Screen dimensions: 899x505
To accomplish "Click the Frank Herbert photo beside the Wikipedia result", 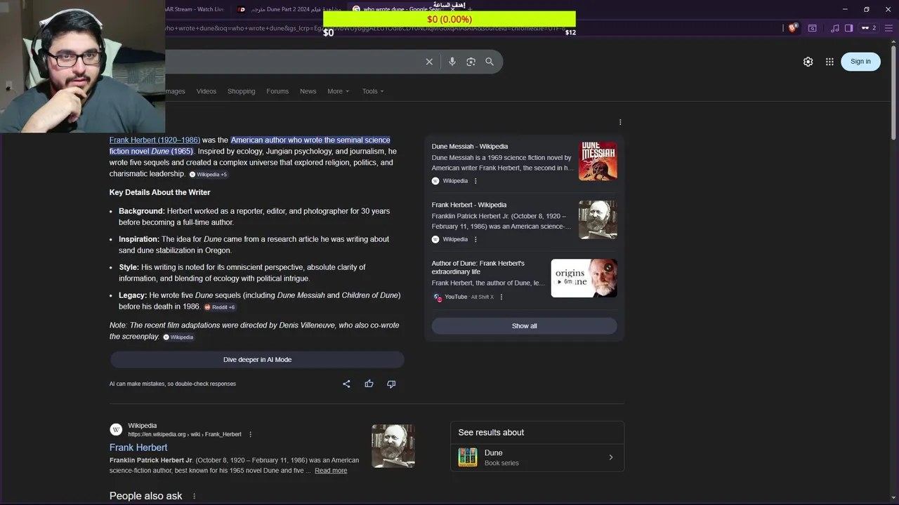I will point(393,446).
